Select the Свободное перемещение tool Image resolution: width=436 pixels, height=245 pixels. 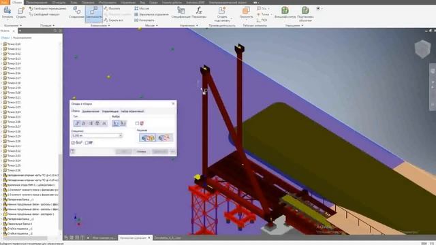[48, 9]
